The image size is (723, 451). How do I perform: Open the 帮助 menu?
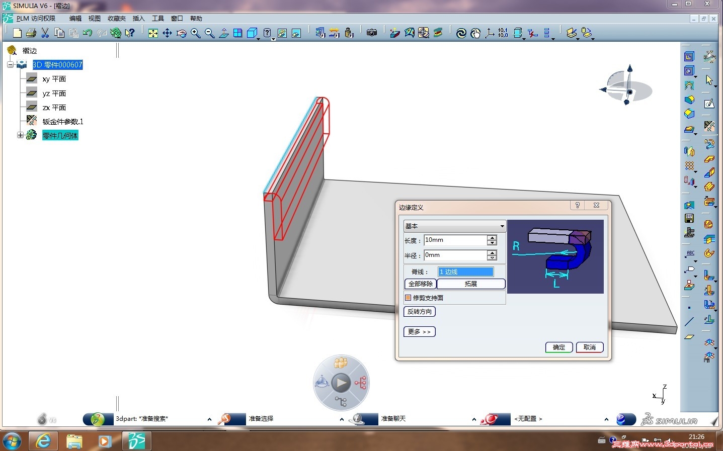pos(196,19)
